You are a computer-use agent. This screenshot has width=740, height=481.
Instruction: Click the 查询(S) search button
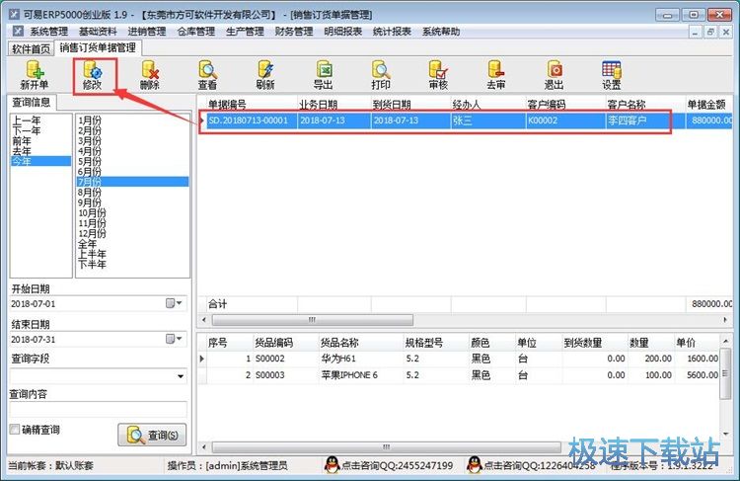[x=152, y=435]
